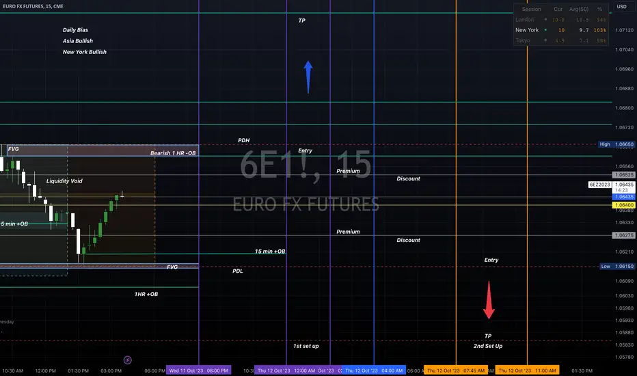The width and height of the screenshot is (637, 376).
Task: Select the blue up arrow drawing
Action: pyautogui.click(x=308, y=77)
